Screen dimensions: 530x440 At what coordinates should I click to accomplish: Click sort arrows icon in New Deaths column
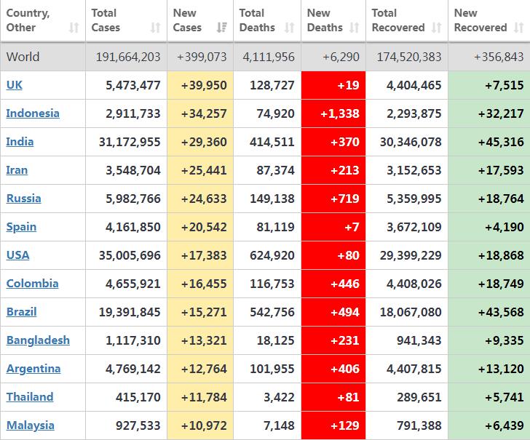click(x=355, y=28)
